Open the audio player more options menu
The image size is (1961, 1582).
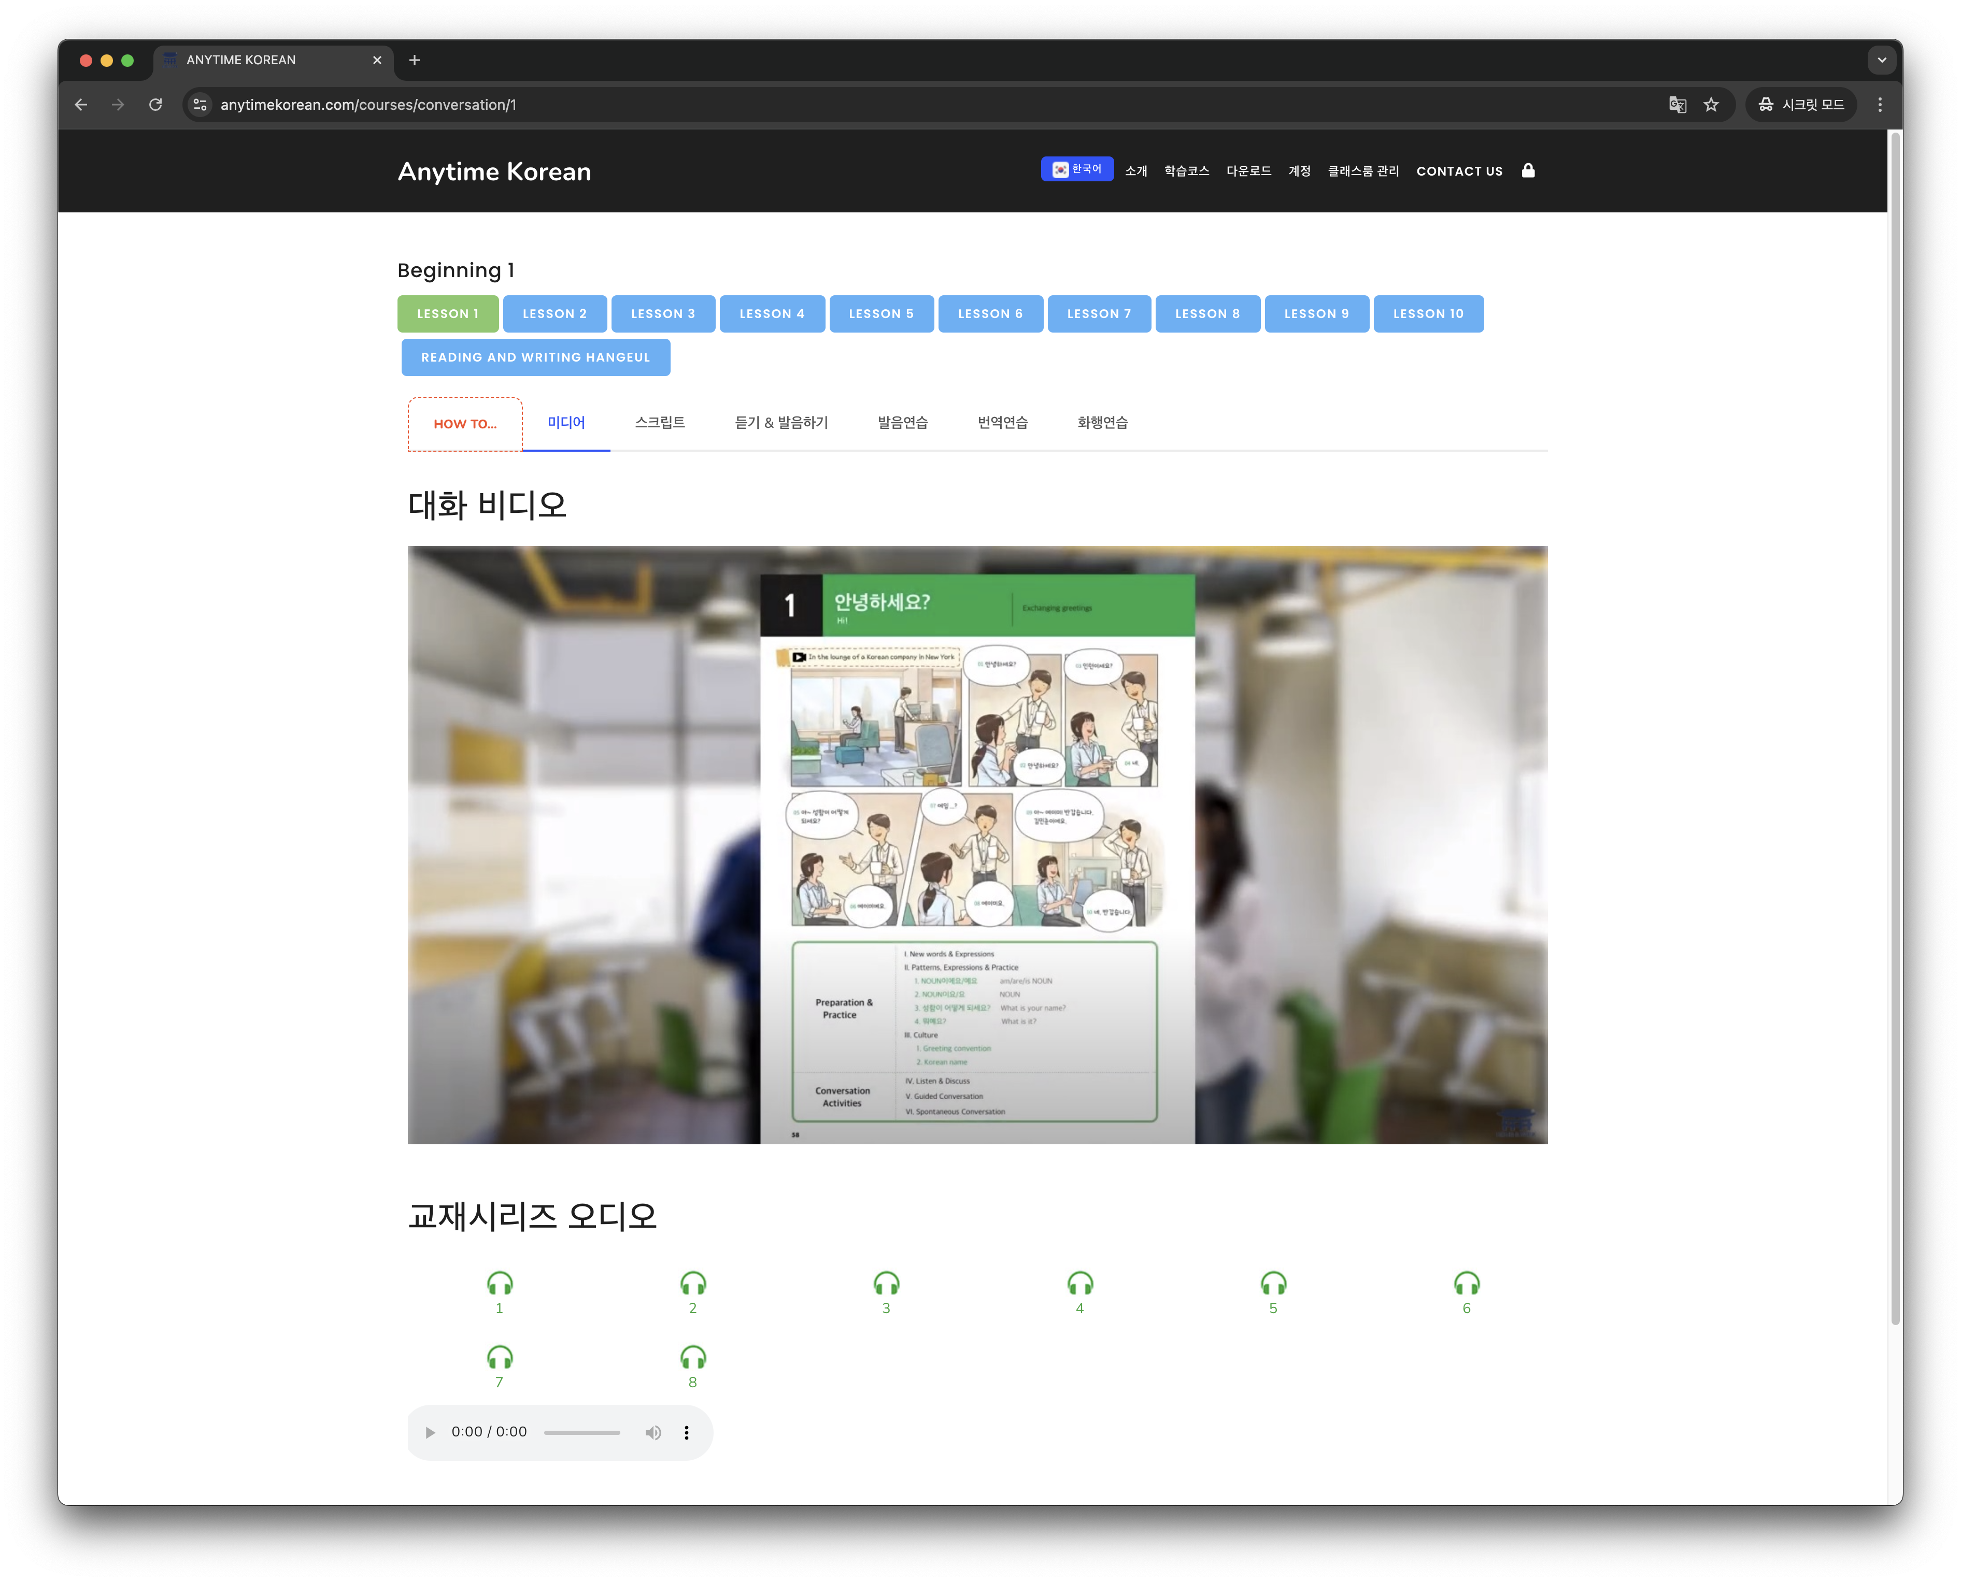pos(687,1432)
